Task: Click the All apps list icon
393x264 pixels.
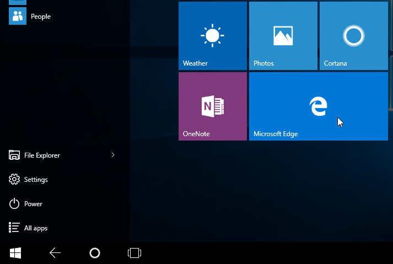Action: coord(14,228)
